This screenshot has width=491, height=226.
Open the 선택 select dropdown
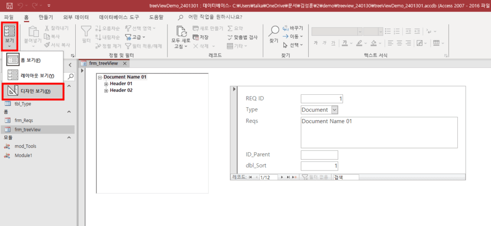[293, 45]
